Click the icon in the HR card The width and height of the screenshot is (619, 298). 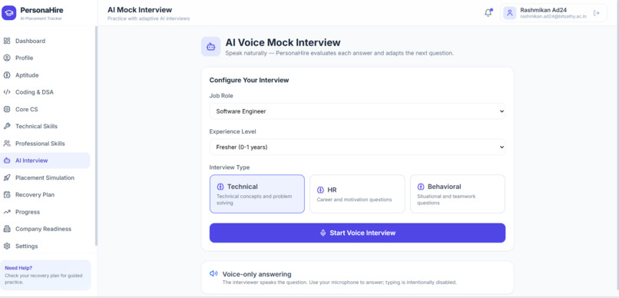click(320, 190)
